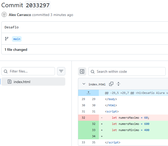Click the '</script>' line 35 code
The width and height of the screenshot is (168, 146).
(x=113, y=142)
